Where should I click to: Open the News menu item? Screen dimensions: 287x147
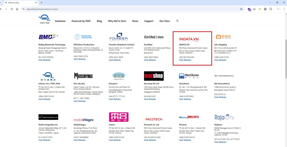135,21
